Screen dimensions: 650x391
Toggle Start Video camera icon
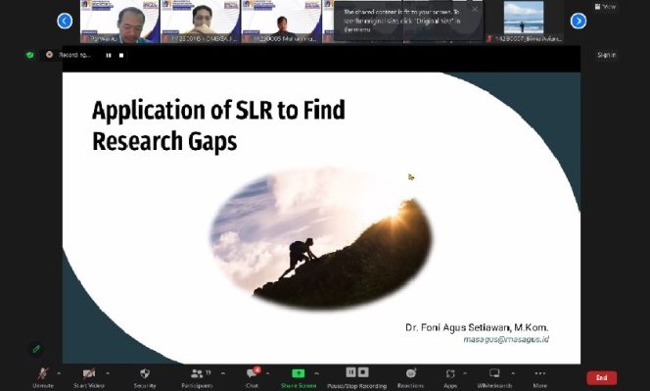click(89, 373)
